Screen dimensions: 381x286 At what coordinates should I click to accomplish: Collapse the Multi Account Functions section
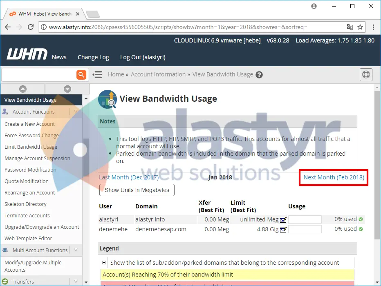pos(76,250)
